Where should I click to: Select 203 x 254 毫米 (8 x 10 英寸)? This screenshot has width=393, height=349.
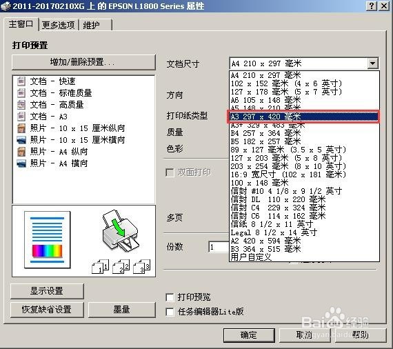(304, 166)
